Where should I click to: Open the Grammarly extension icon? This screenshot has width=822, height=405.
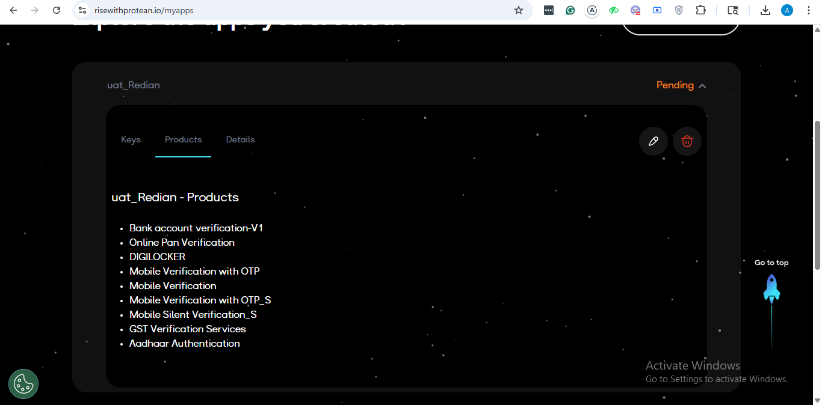570,10
